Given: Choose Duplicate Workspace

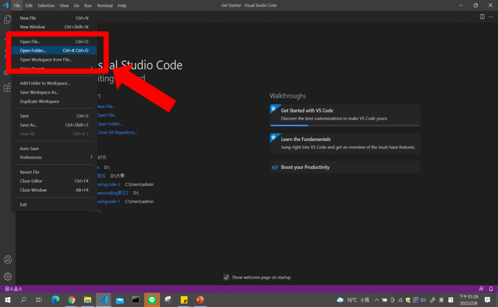Looking at the screenshot, I should [x=54, y=101].
